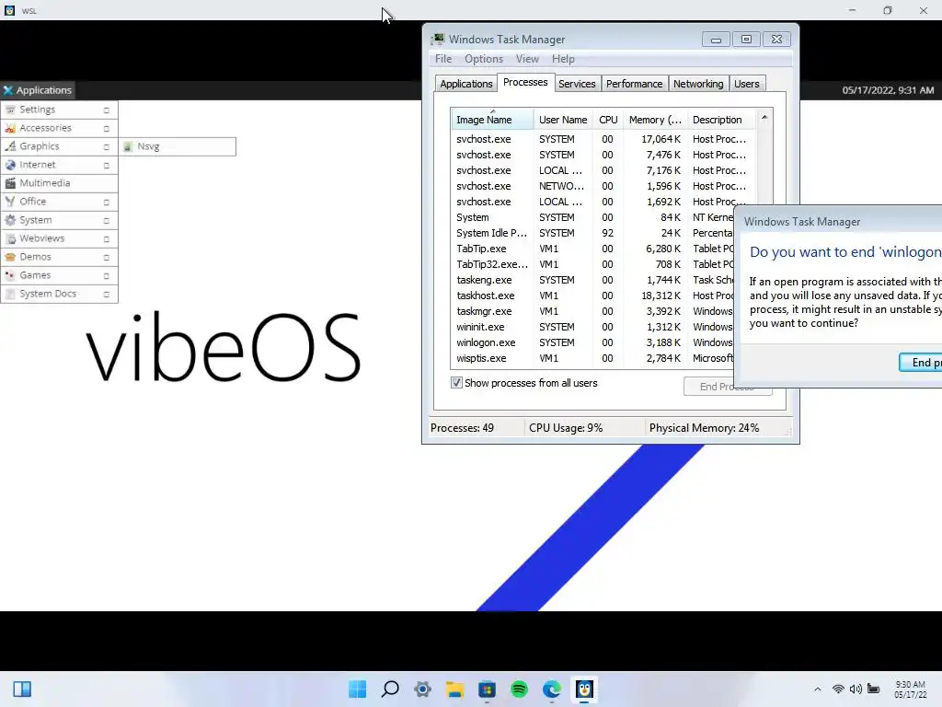Screen dimensions: 942x707
Task: Switch to Task Manager Applications tab
Action: (x=466, y=84)
